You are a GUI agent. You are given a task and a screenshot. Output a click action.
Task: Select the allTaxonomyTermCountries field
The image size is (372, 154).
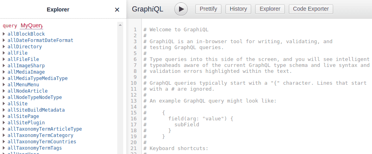[x=42, y=142]
